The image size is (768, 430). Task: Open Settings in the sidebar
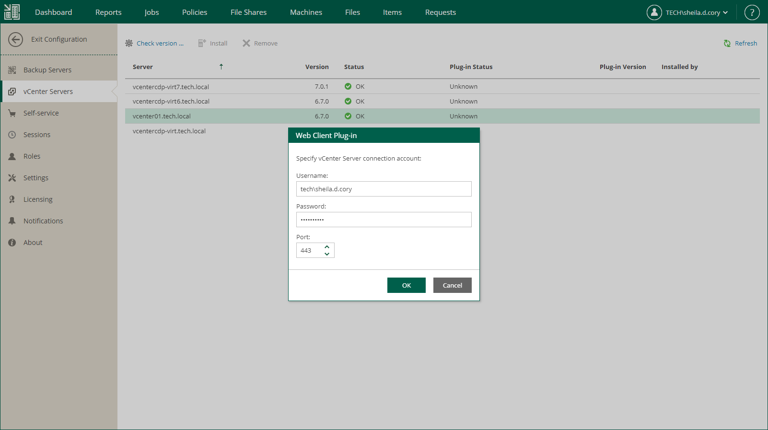tap(59, 178)
